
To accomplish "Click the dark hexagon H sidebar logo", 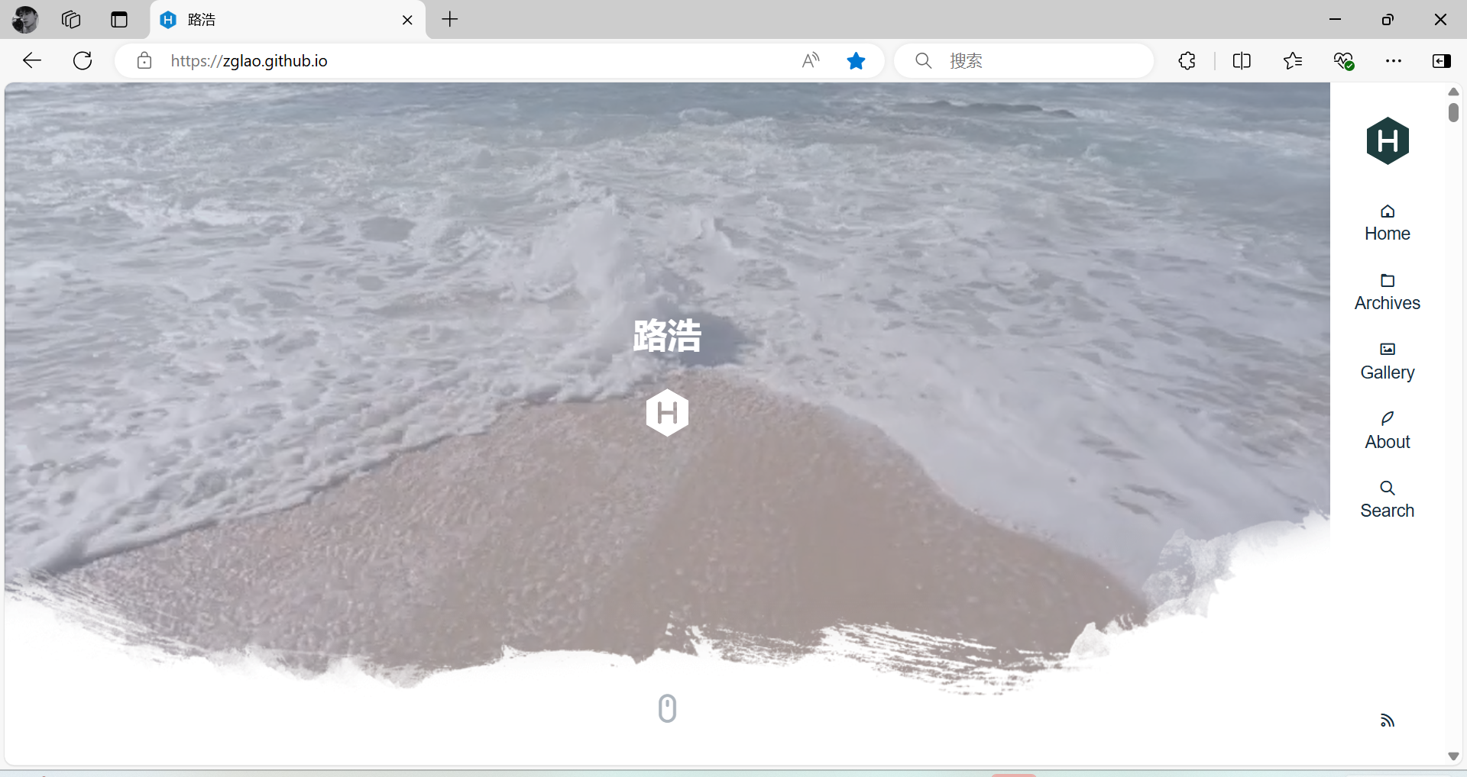I will point(1388,140).
